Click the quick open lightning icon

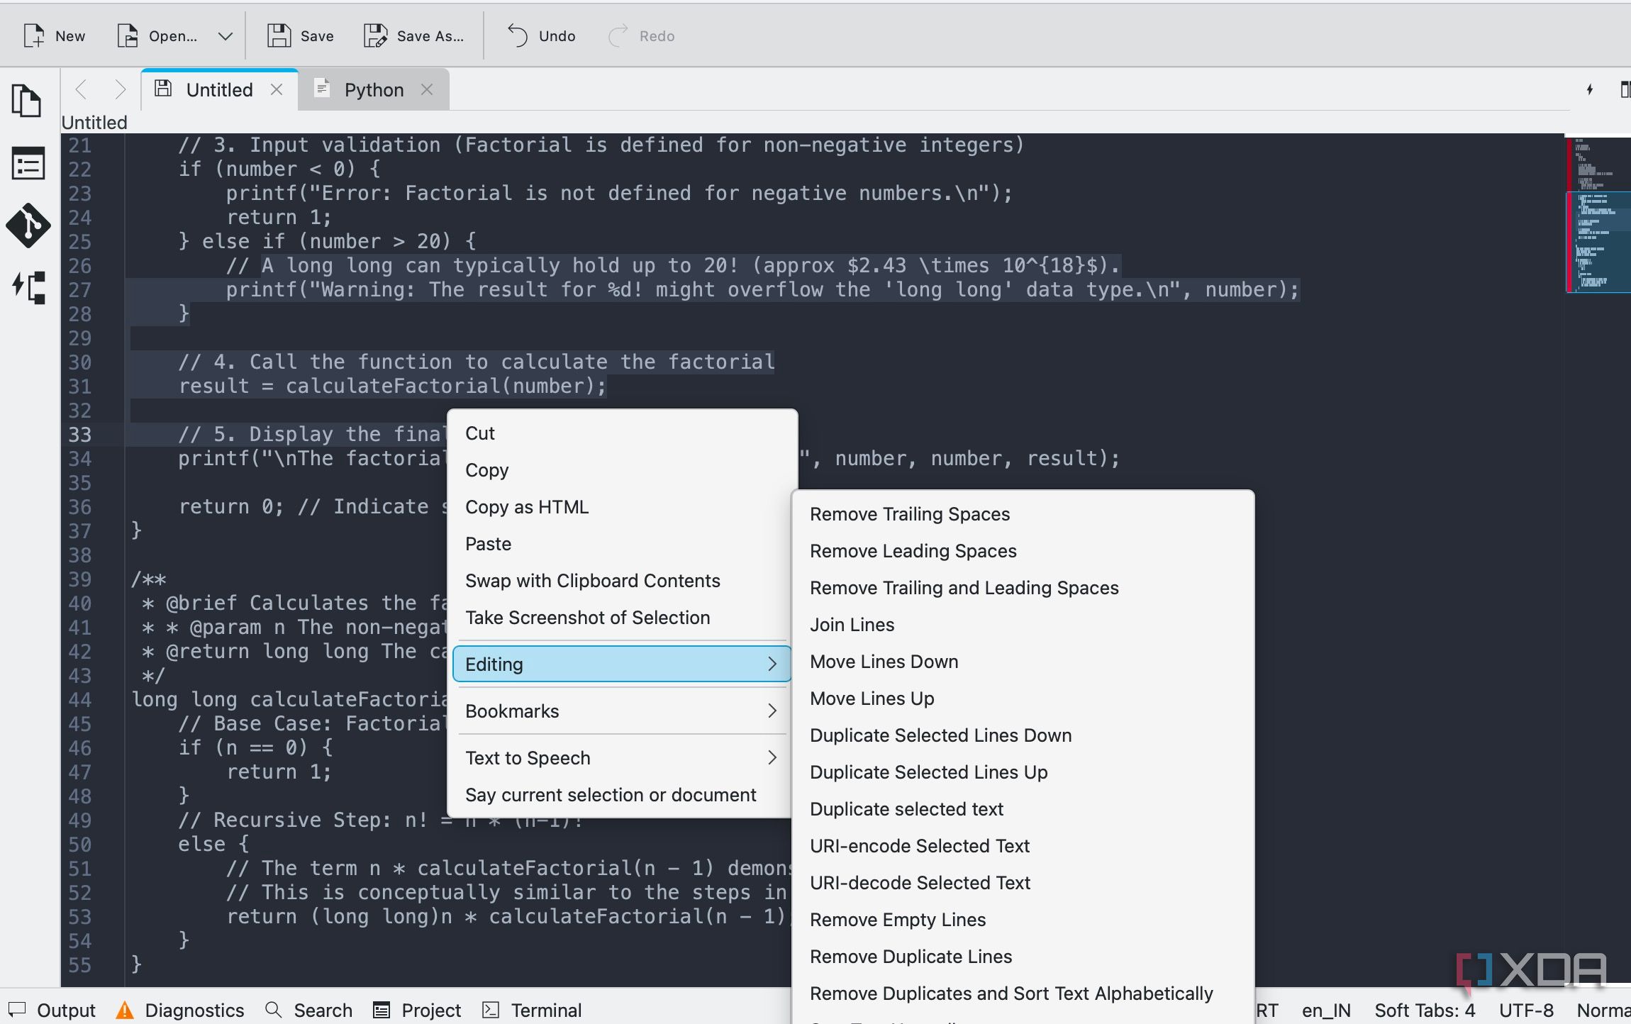1589,89
